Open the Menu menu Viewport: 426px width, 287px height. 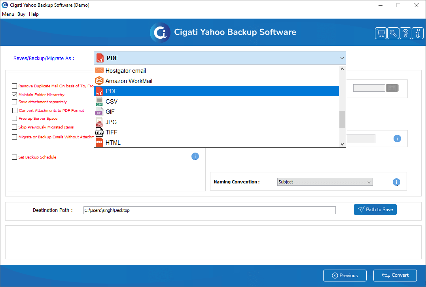point(8,14)
